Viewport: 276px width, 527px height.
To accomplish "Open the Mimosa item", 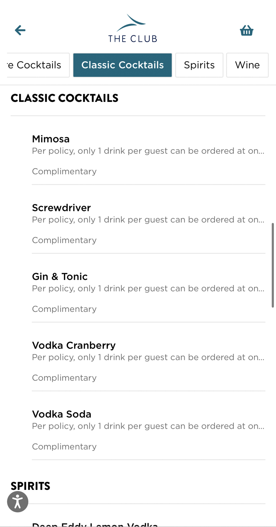I will [51, 139].
